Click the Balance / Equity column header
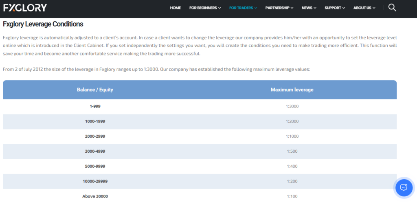 [x=95, y=90]
